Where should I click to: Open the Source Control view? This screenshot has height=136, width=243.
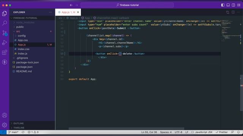(5, 33)
